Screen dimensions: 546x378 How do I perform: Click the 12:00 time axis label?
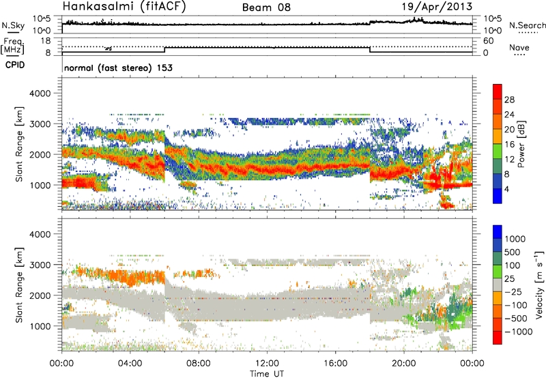(267, 364)
